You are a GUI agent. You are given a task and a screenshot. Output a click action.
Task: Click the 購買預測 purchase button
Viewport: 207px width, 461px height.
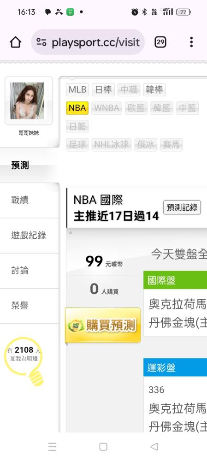(103, 325)
